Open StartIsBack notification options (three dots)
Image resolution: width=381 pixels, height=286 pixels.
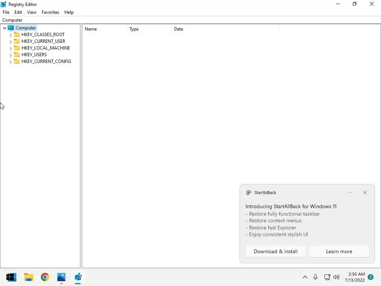[x=350, y=193]
